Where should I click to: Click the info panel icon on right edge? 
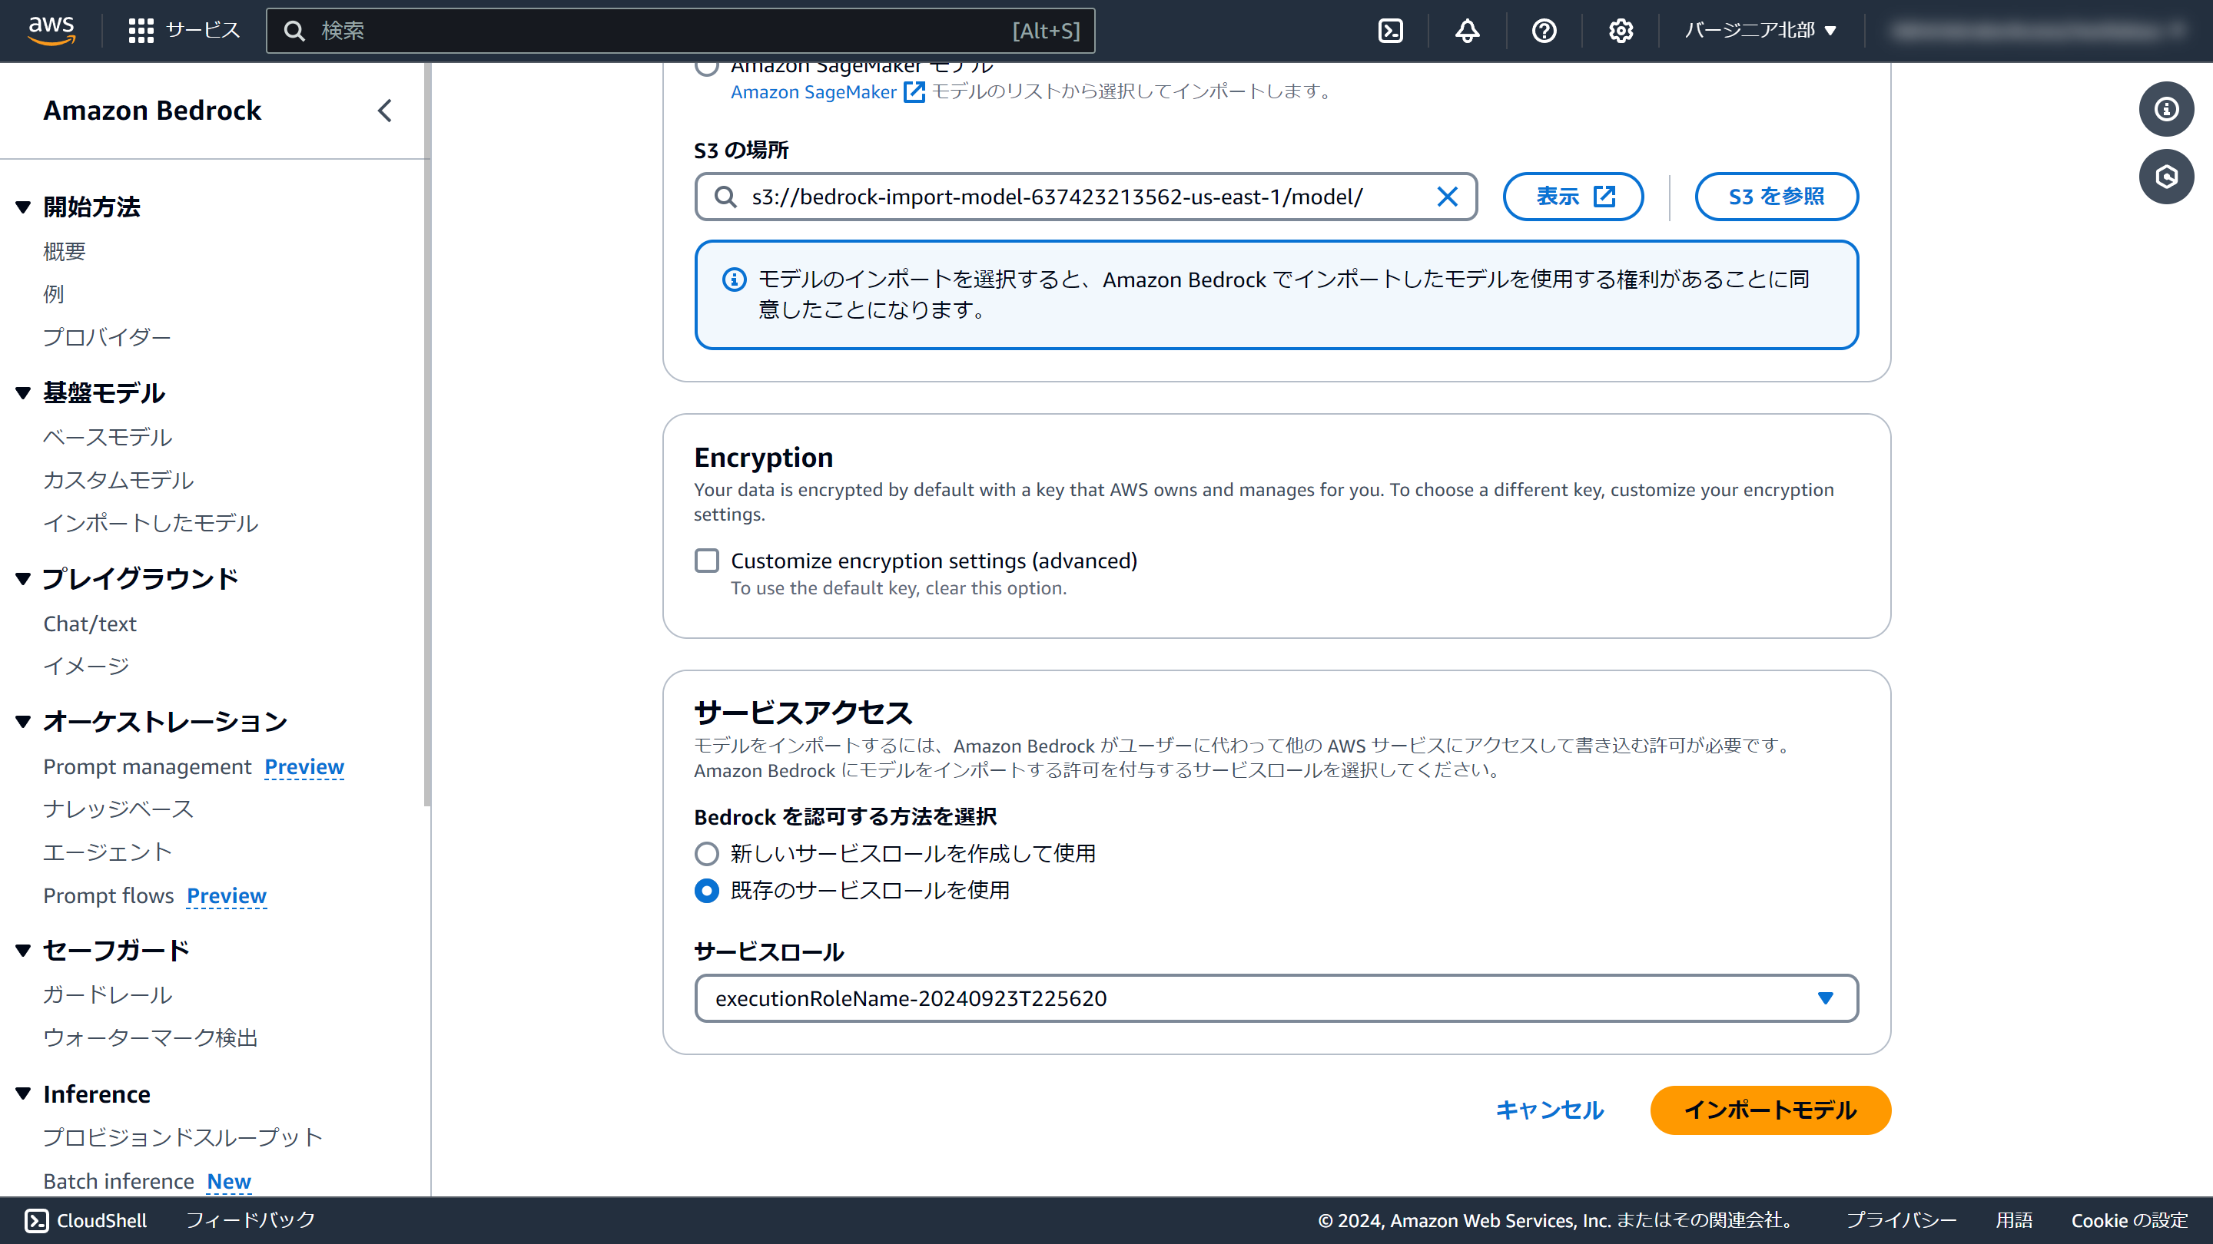(2166, 109)
